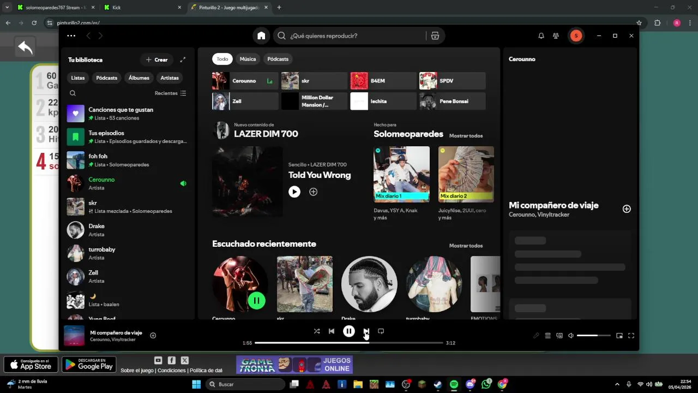
Task: Pause the current song in player bar
Action: [x=349, y=331]
